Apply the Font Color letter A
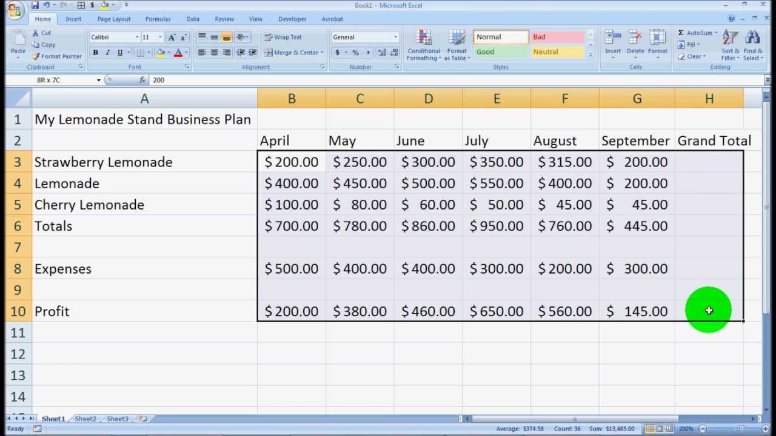 tap(178, 53)
